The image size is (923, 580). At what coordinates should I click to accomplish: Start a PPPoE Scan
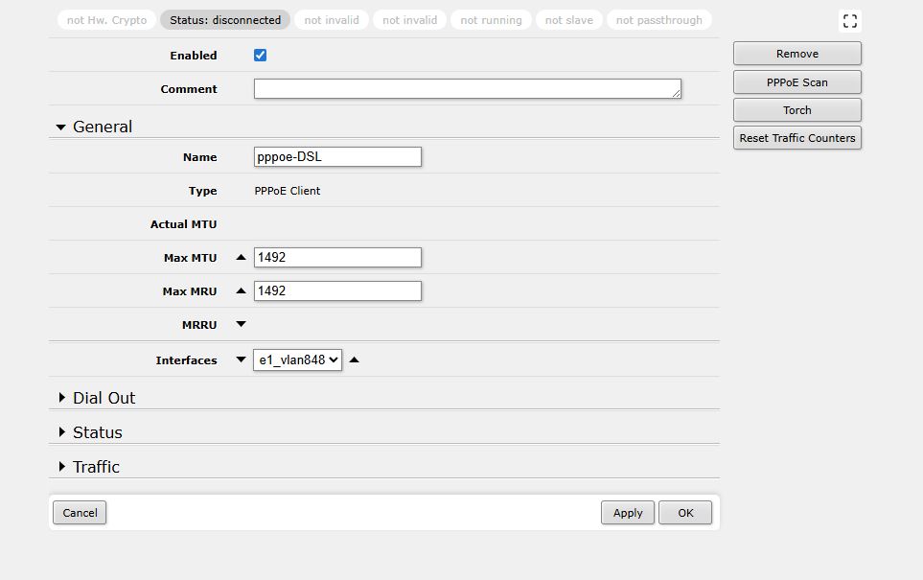pos(797,82)
